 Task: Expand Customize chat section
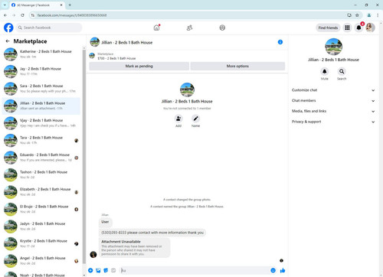click(333, 90)
